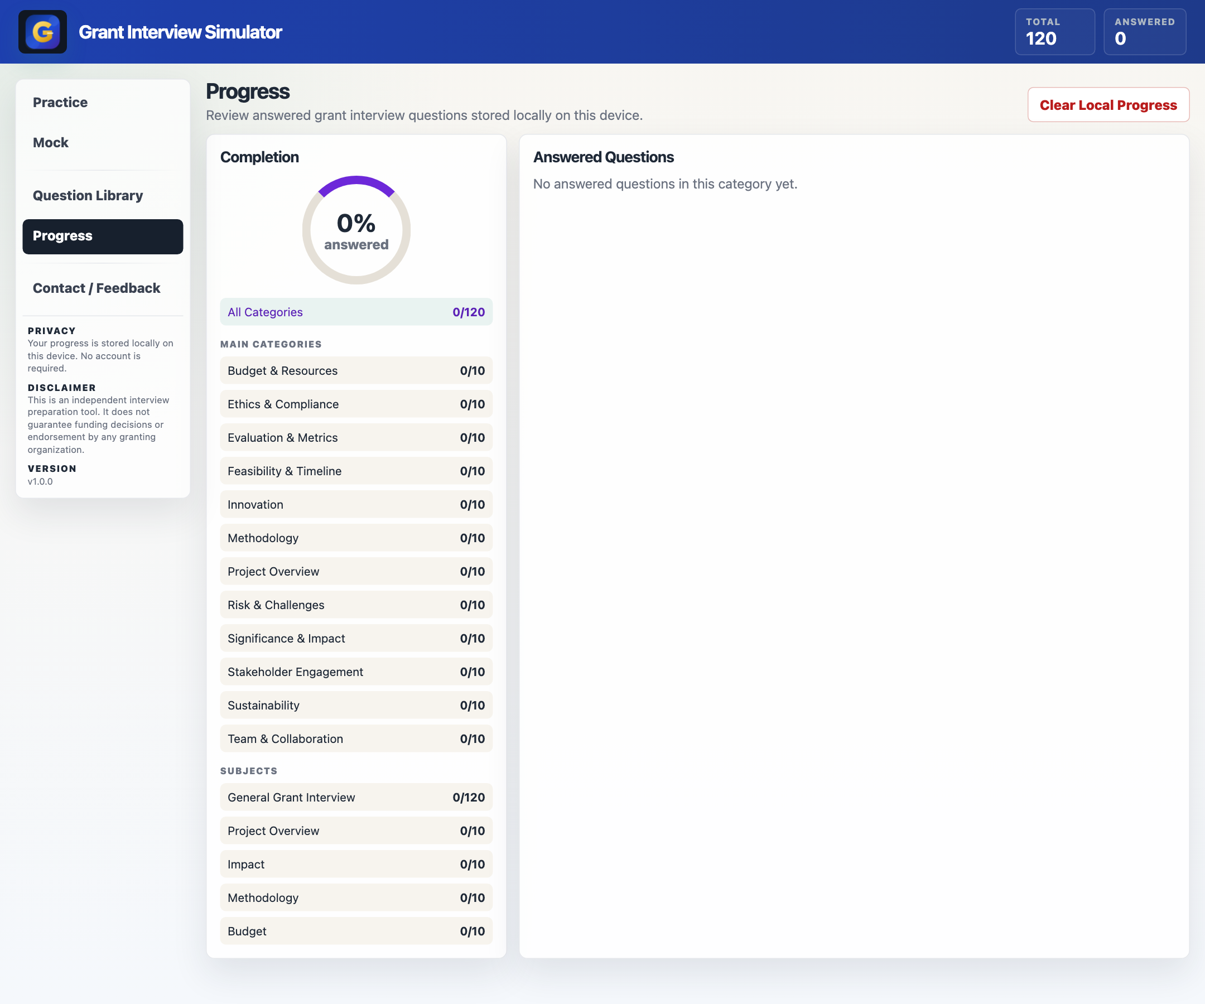
Task: Select Methodology under Subjects
Action: [356, 898]
